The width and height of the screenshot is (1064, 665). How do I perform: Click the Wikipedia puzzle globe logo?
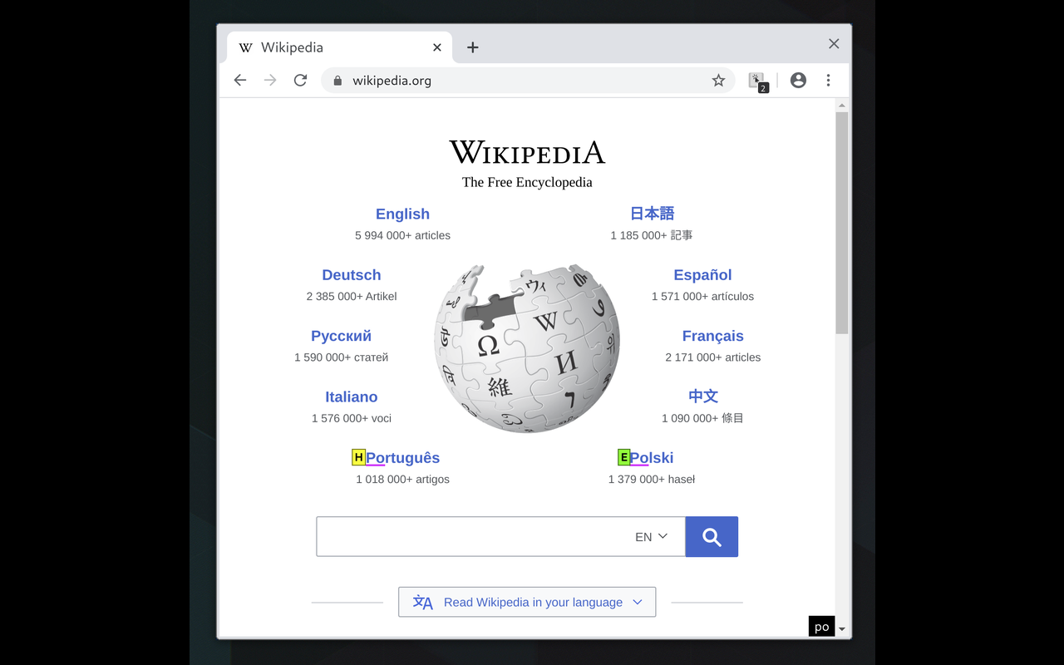(527, 347)
